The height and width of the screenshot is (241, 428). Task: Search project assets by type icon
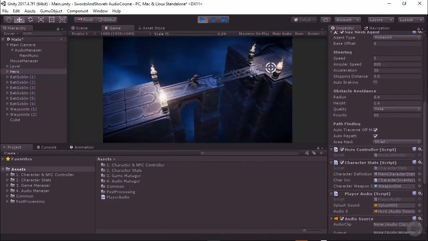point(307,153)
